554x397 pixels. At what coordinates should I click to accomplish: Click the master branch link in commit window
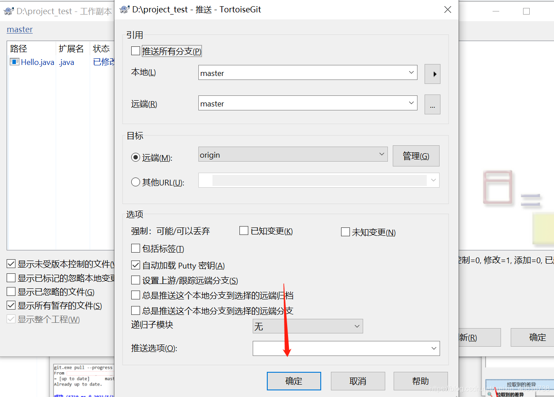click(x=20, y=30)
